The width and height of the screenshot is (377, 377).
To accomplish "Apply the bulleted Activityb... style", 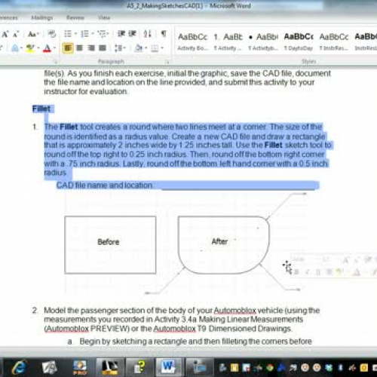I will (263, 41).
